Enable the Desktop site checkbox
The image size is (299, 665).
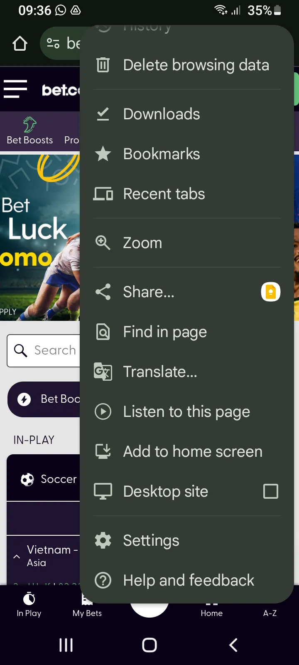point(270,491)
